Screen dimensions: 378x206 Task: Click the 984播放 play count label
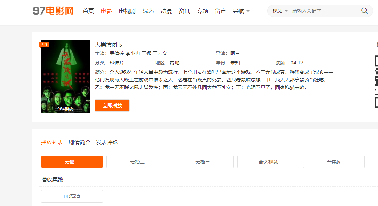point(65,109)
